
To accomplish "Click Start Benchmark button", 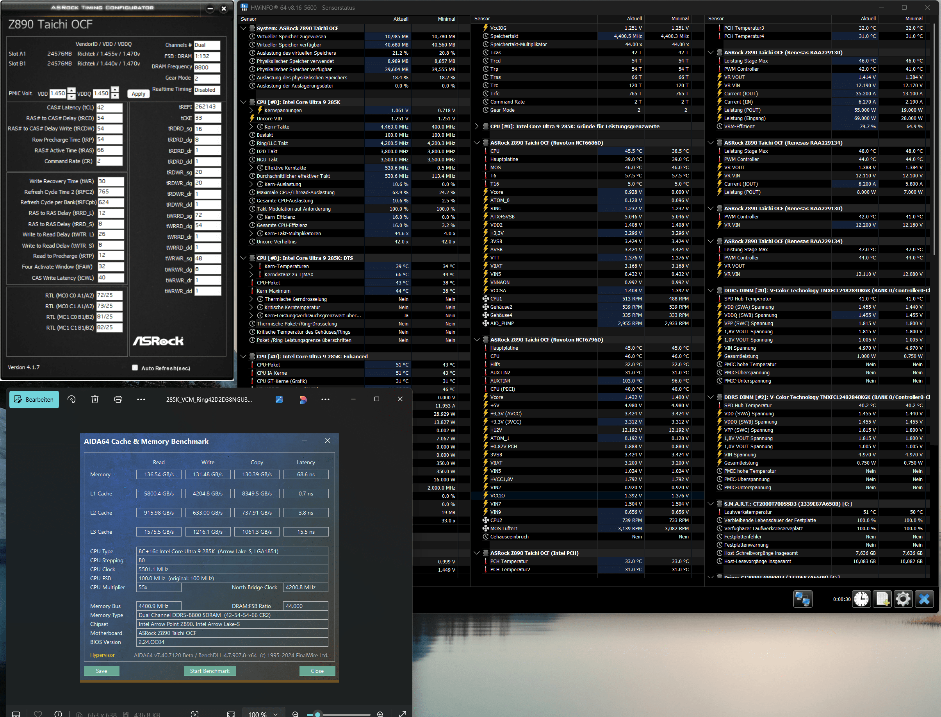I will pyautogui.click(x=210, y=671).
